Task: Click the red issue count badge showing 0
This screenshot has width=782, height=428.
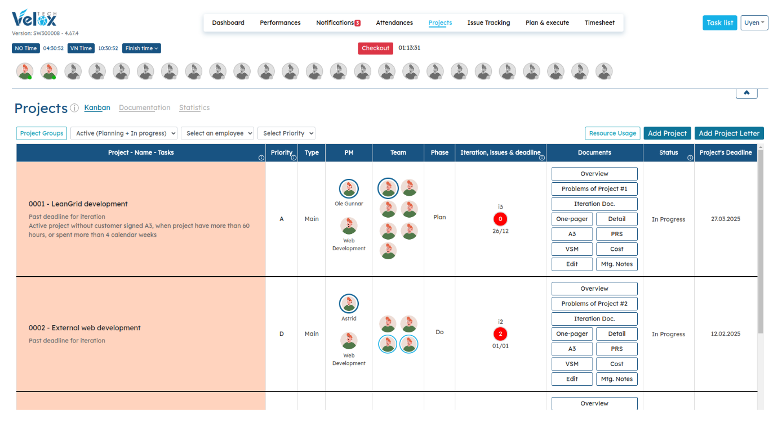Action: 500,219
